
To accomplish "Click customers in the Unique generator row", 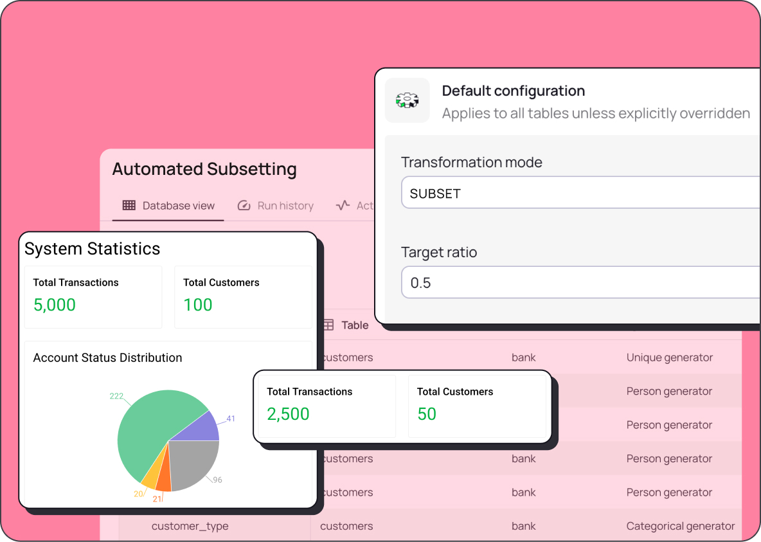I will pos(348,357).
